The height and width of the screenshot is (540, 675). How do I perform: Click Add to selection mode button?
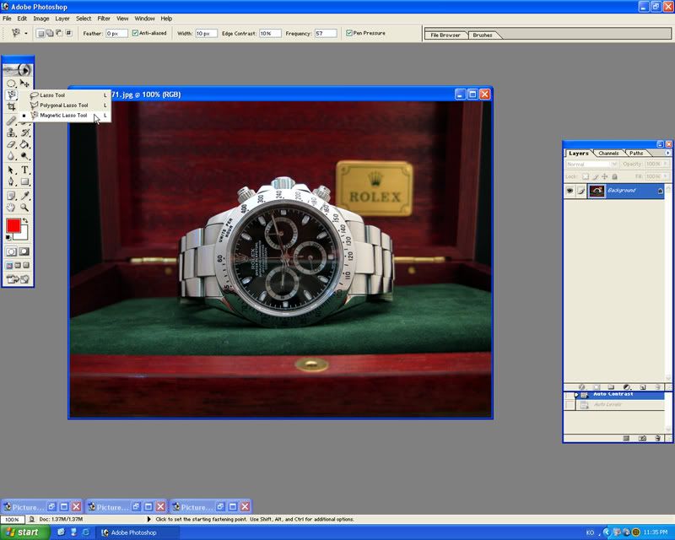point(50,33)
